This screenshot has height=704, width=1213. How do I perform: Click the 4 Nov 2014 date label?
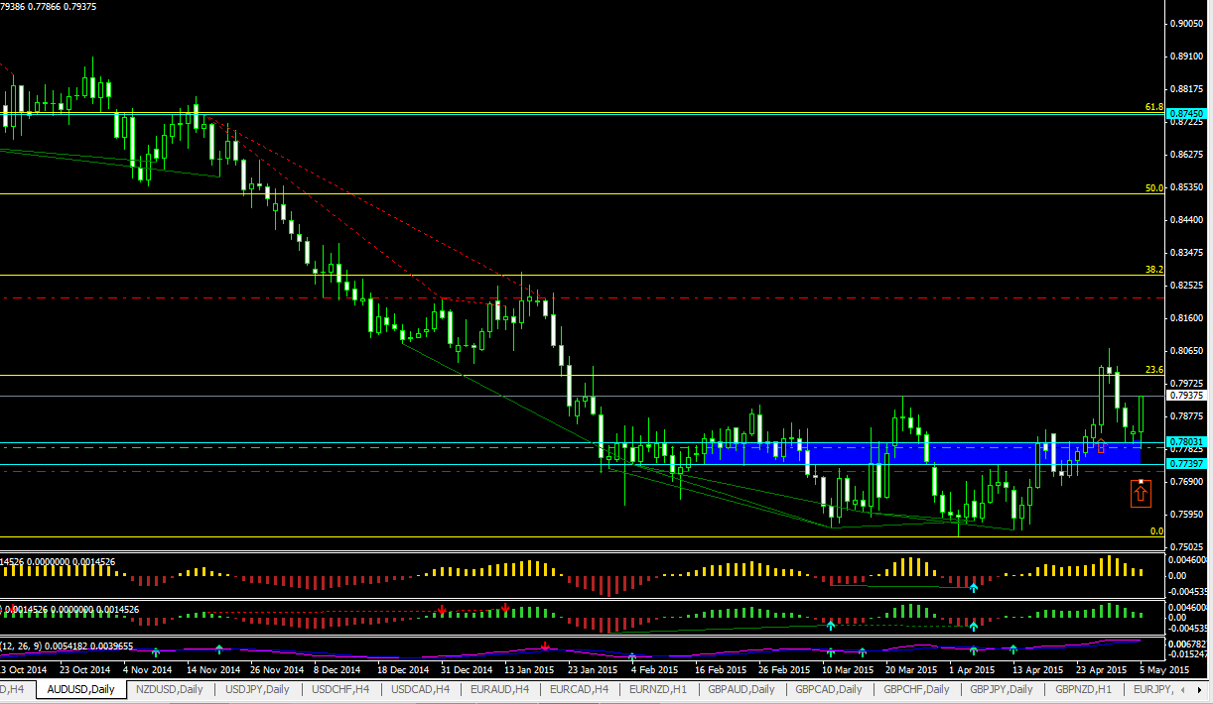coord(148,669)
